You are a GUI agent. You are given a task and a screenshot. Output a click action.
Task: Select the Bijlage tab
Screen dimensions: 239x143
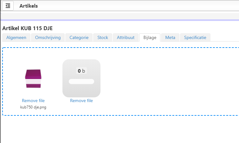coord(150,37)
